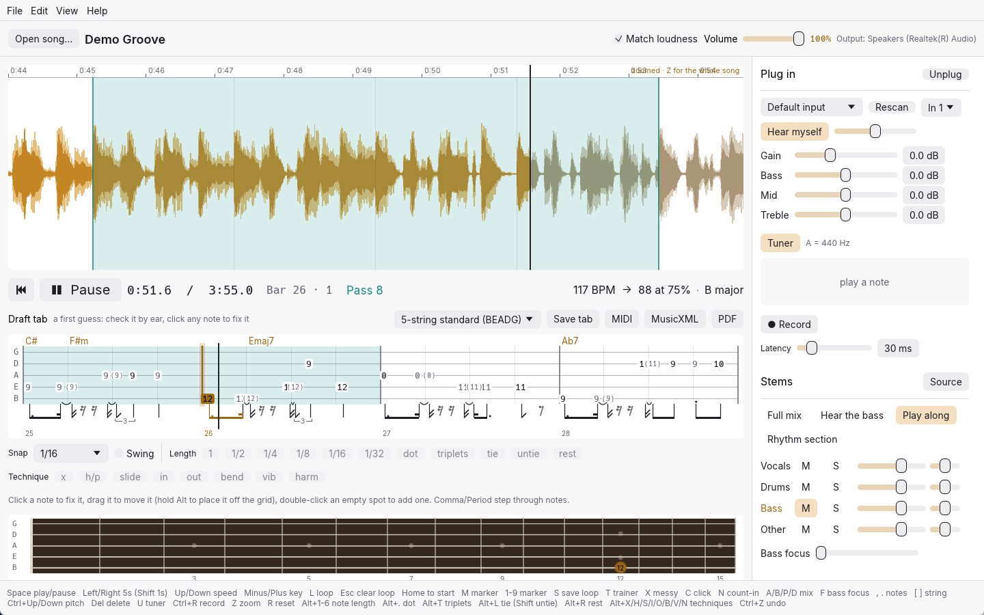Apply dot to note length
This screenshot has width=984, height=615.
tap(410, 454)
